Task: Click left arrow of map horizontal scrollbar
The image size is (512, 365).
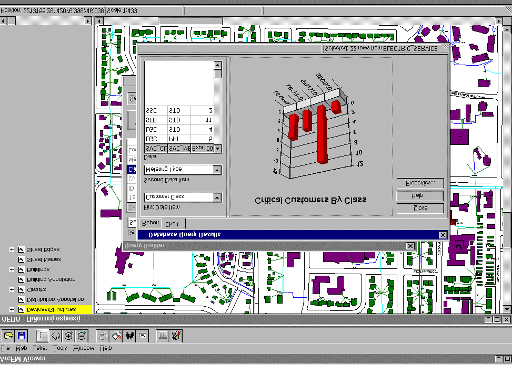Action: click(x=99, y=21)
